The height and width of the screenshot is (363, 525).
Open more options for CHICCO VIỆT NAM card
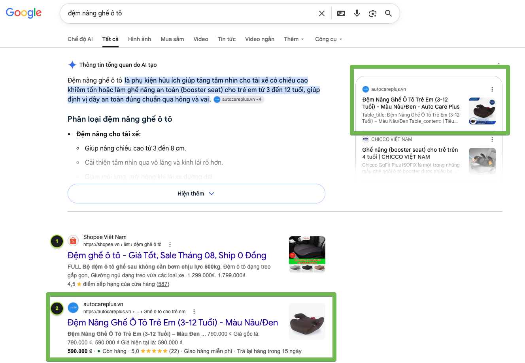[x=492, y=139]
